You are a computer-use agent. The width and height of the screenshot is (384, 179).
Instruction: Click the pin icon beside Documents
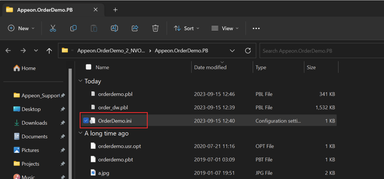click(x=63, y=137)
